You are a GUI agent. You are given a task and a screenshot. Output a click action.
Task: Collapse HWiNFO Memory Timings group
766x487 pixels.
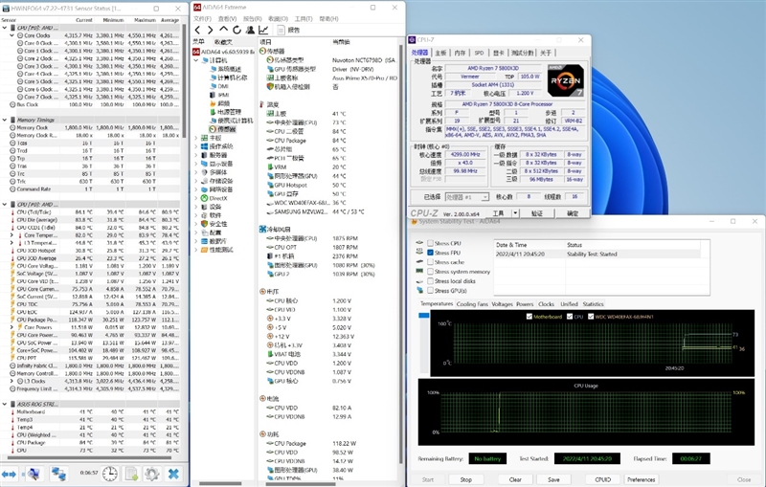[5, 120]
